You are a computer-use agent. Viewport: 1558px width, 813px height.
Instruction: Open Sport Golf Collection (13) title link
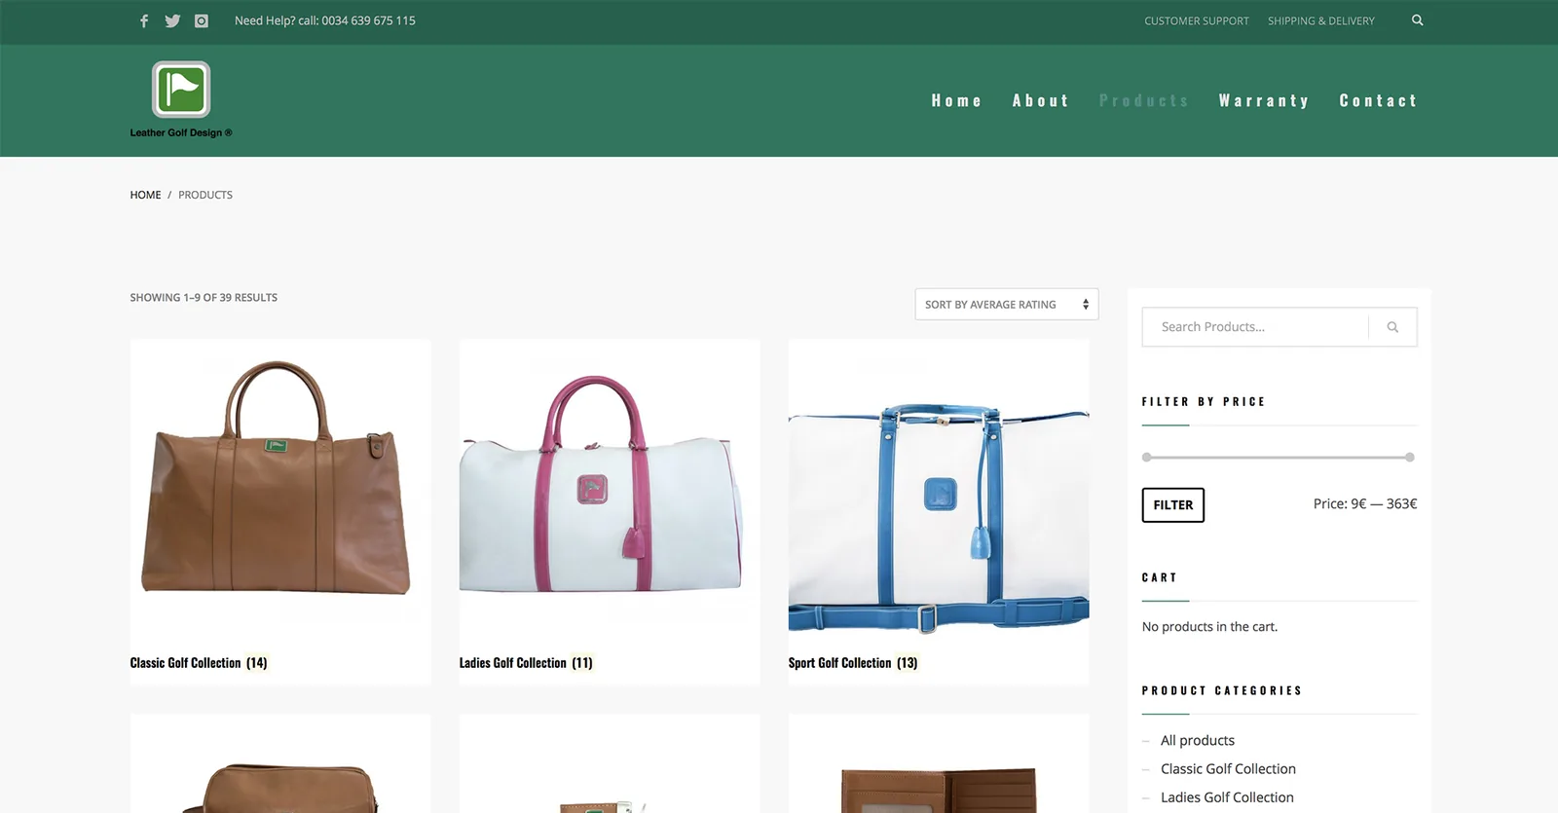(x=853, y=663)
